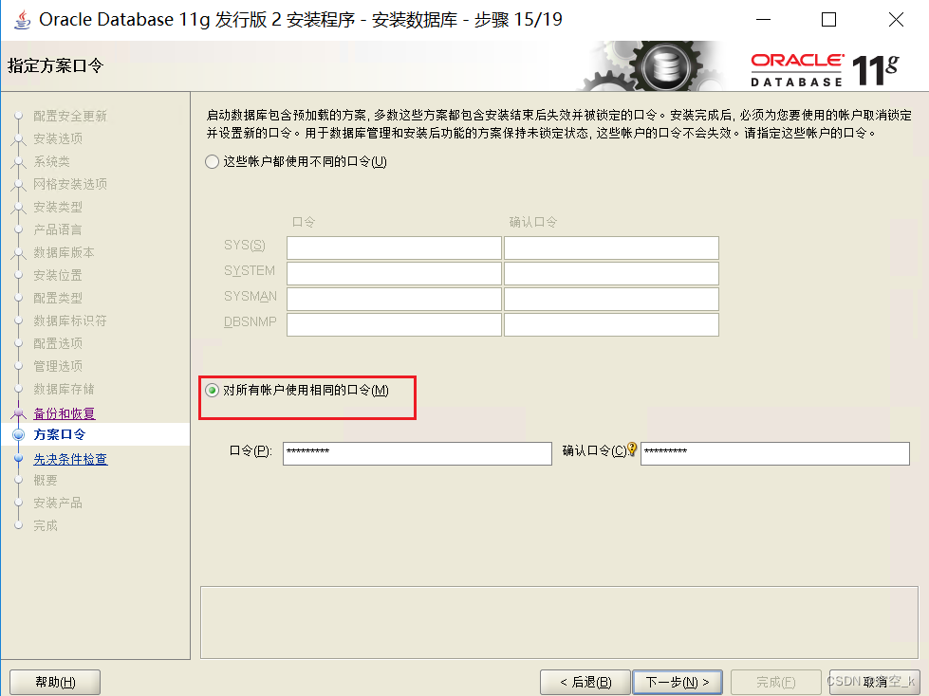Click the SYS password input field
The width and height of the screenshot is (929, 696).
click(x=392, y=247)
